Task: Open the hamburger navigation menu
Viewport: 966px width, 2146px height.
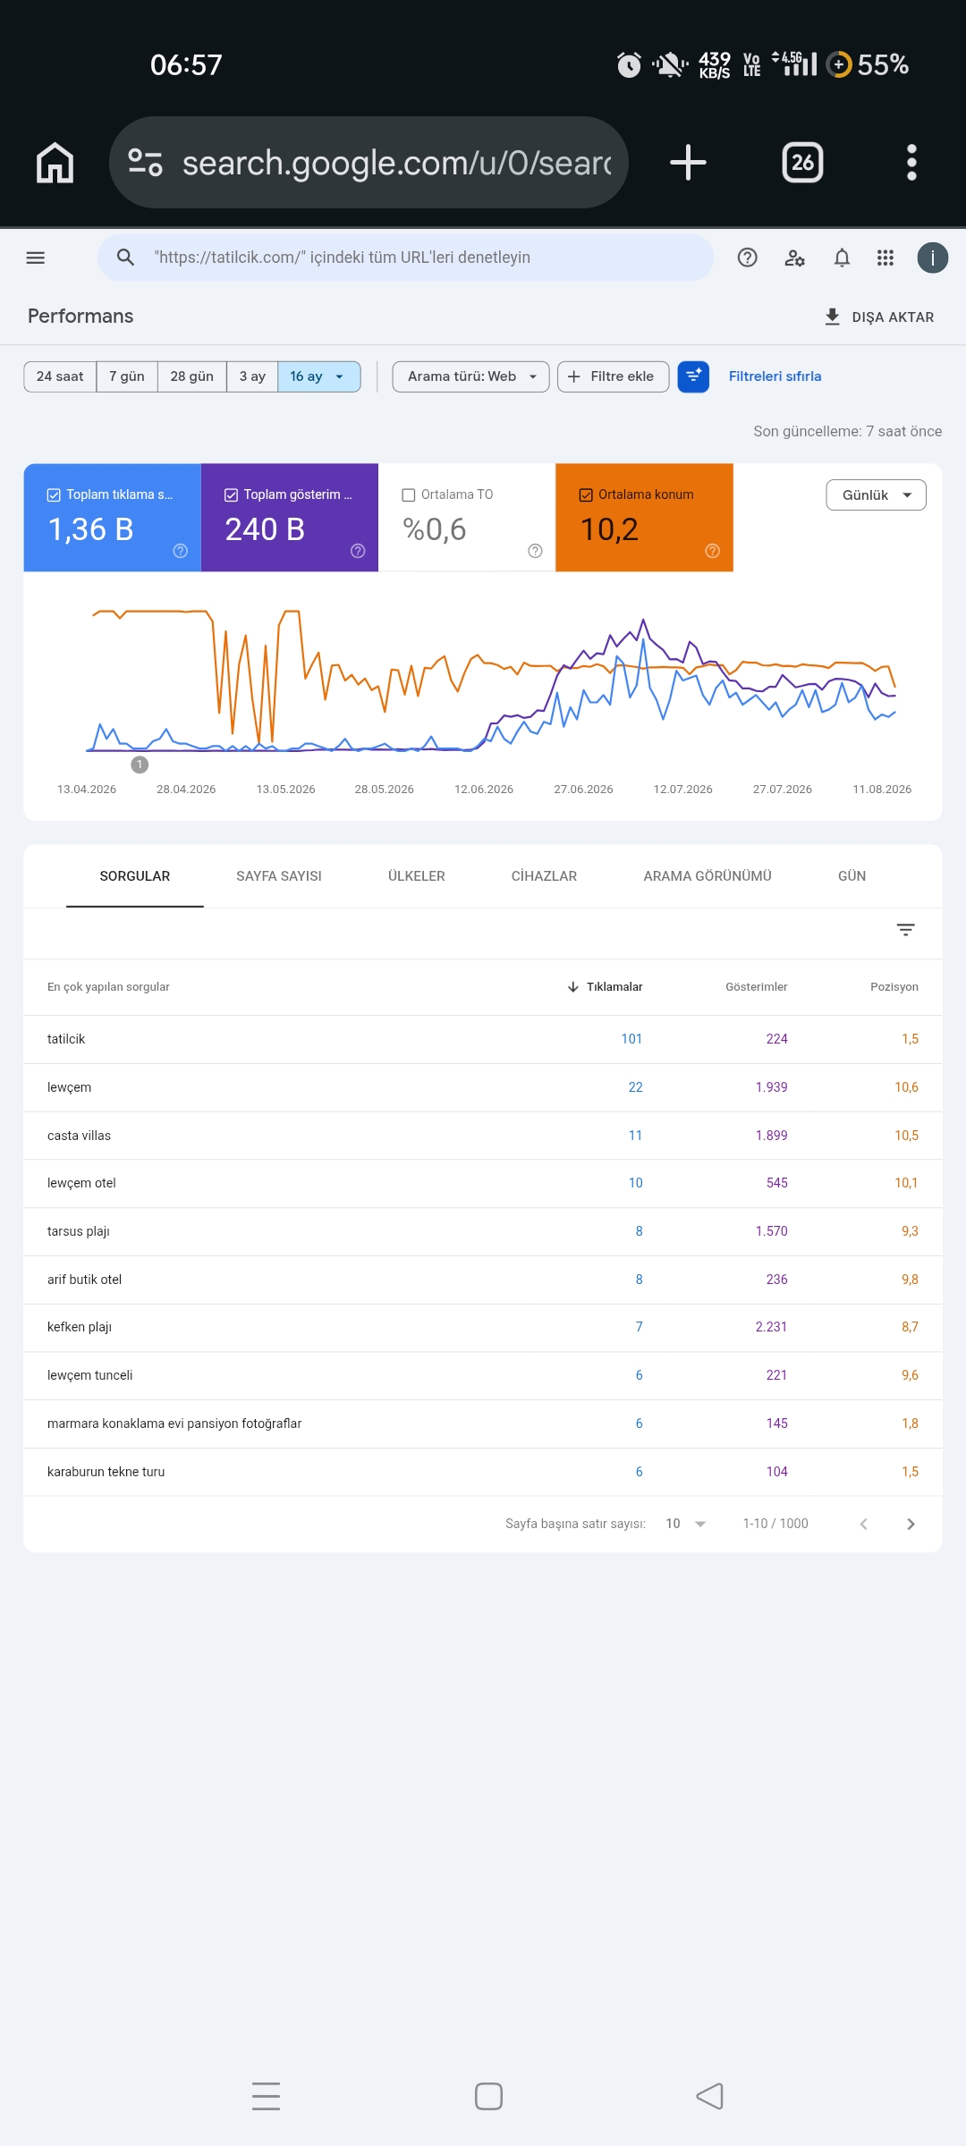Action: pos(36,258)
